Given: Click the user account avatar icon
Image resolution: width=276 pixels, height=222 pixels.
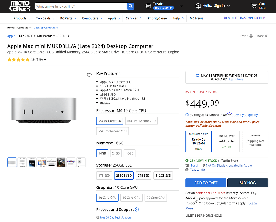Looking at the screenshot, I should click(198, 6).
